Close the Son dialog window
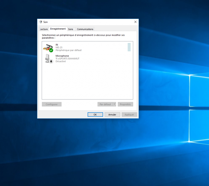Viewport: 209px width, 186px height. [135, 22]
